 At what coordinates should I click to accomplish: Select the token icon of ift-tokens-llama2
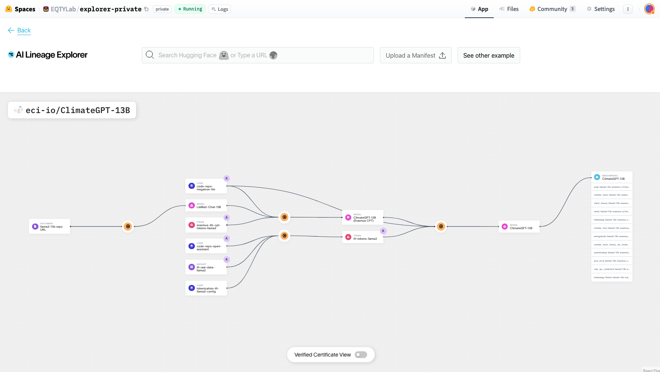pos(348,237)
